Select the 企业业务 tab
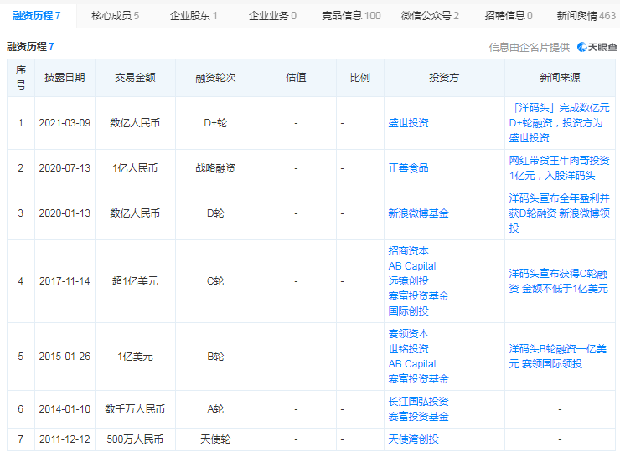Image resolution: width=620 pixels, height=457 pixels. coord(273,15)
